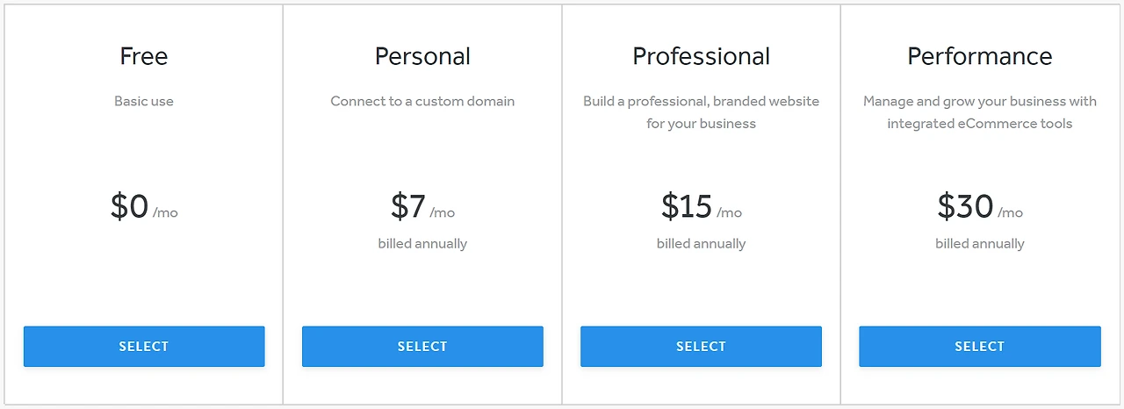Click 'Connect to a custom domain' text
This screenshot has width=1124, height=409.
coord(422,101)
